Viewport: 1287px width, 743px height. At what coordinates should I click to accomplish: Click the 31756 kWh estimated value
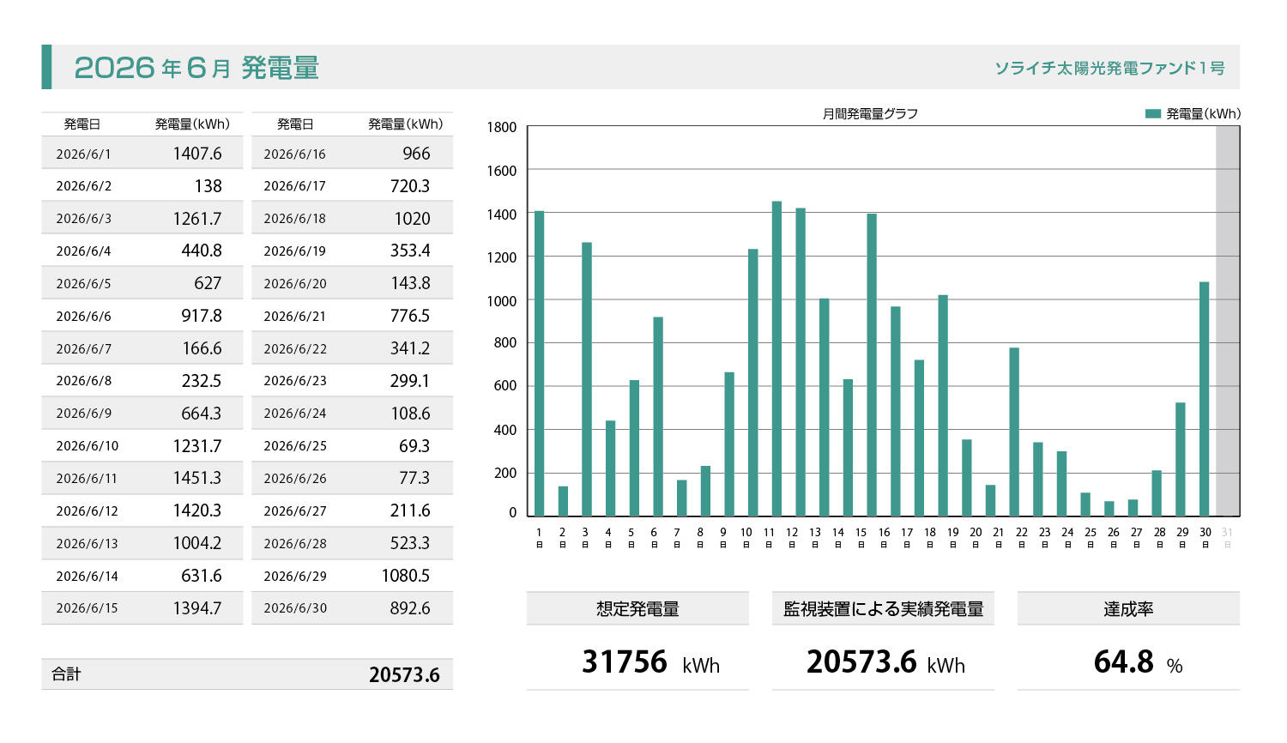point(650,662)
